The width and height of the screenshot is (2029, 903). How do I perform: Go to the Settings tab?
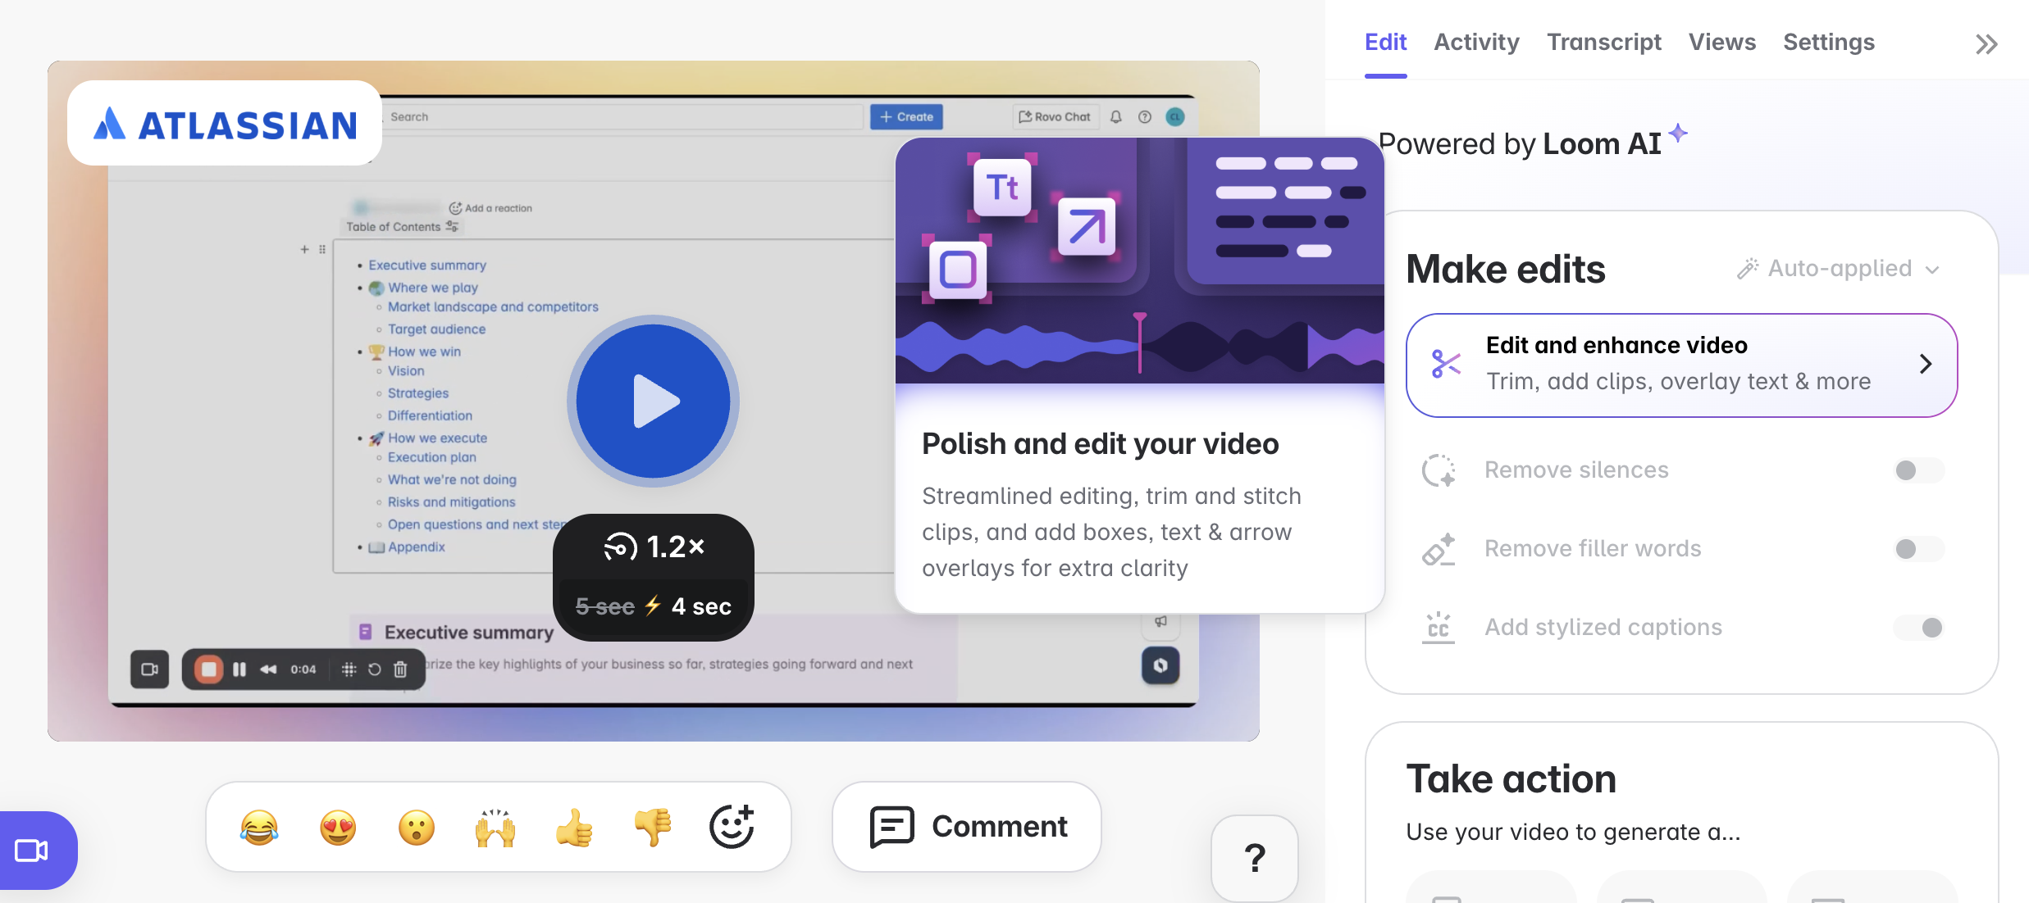click(x=1828, y=42)
